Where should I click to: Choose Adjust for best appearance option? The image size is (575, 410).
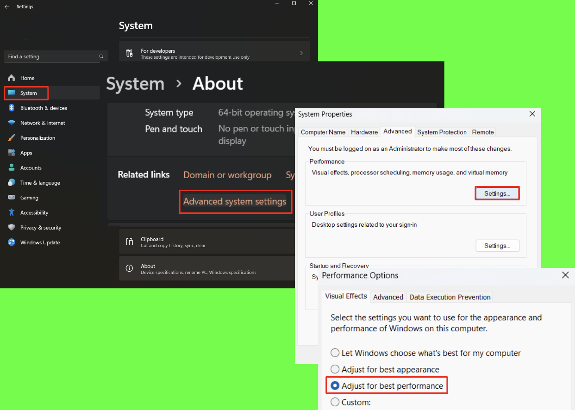click(335, 370)
